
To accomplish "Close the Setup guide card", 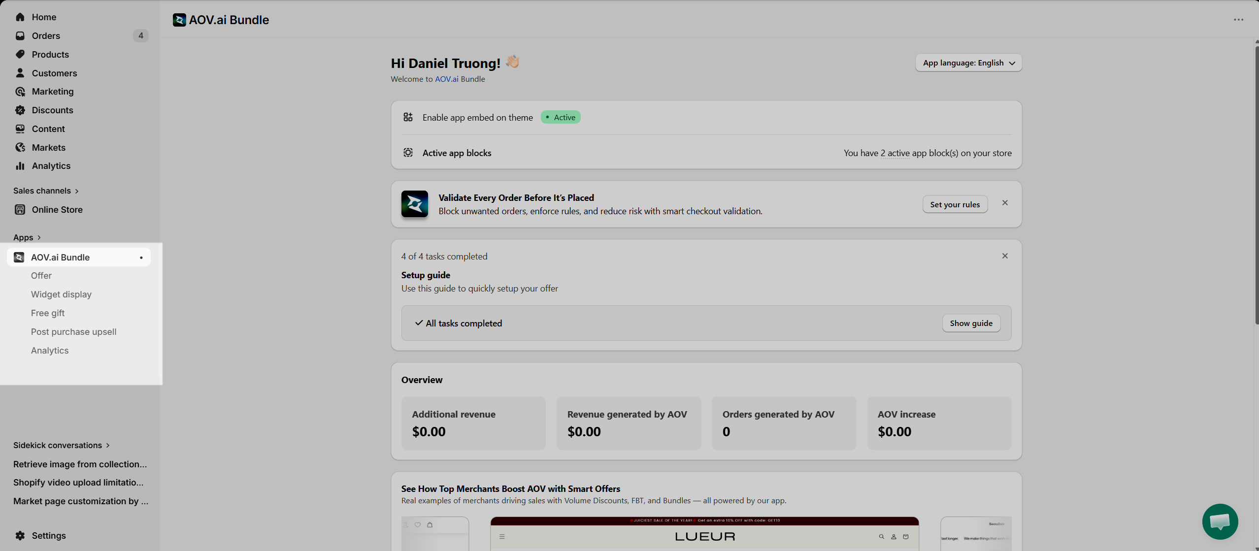I will 1005,256.
